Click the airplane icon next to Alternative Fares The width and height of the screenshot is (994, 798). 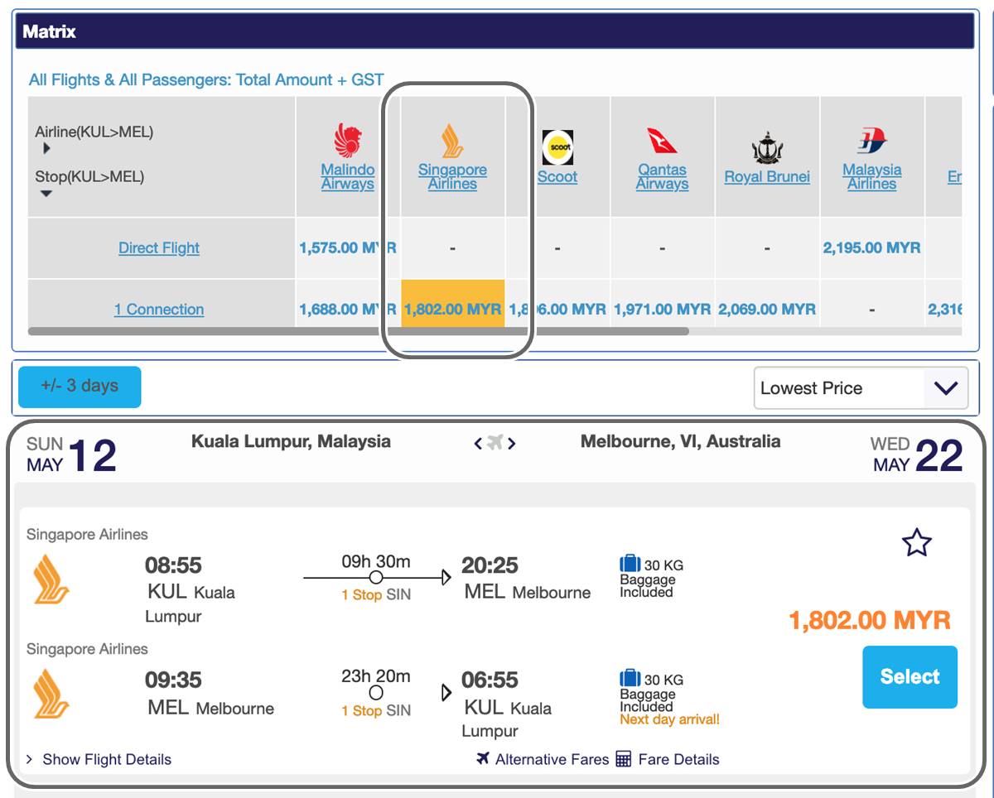[x=483, y=758]
